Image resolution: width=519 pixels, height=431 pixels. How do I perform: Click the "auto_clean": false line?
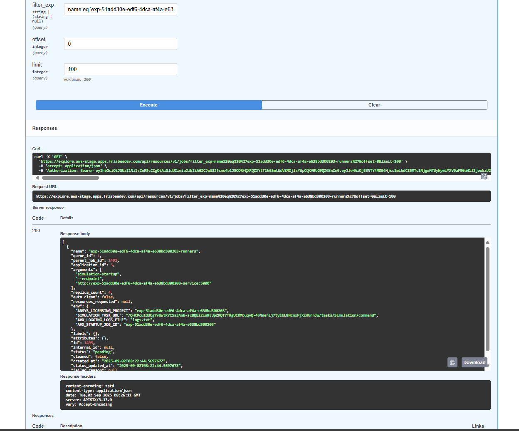[x=94, y=297]
